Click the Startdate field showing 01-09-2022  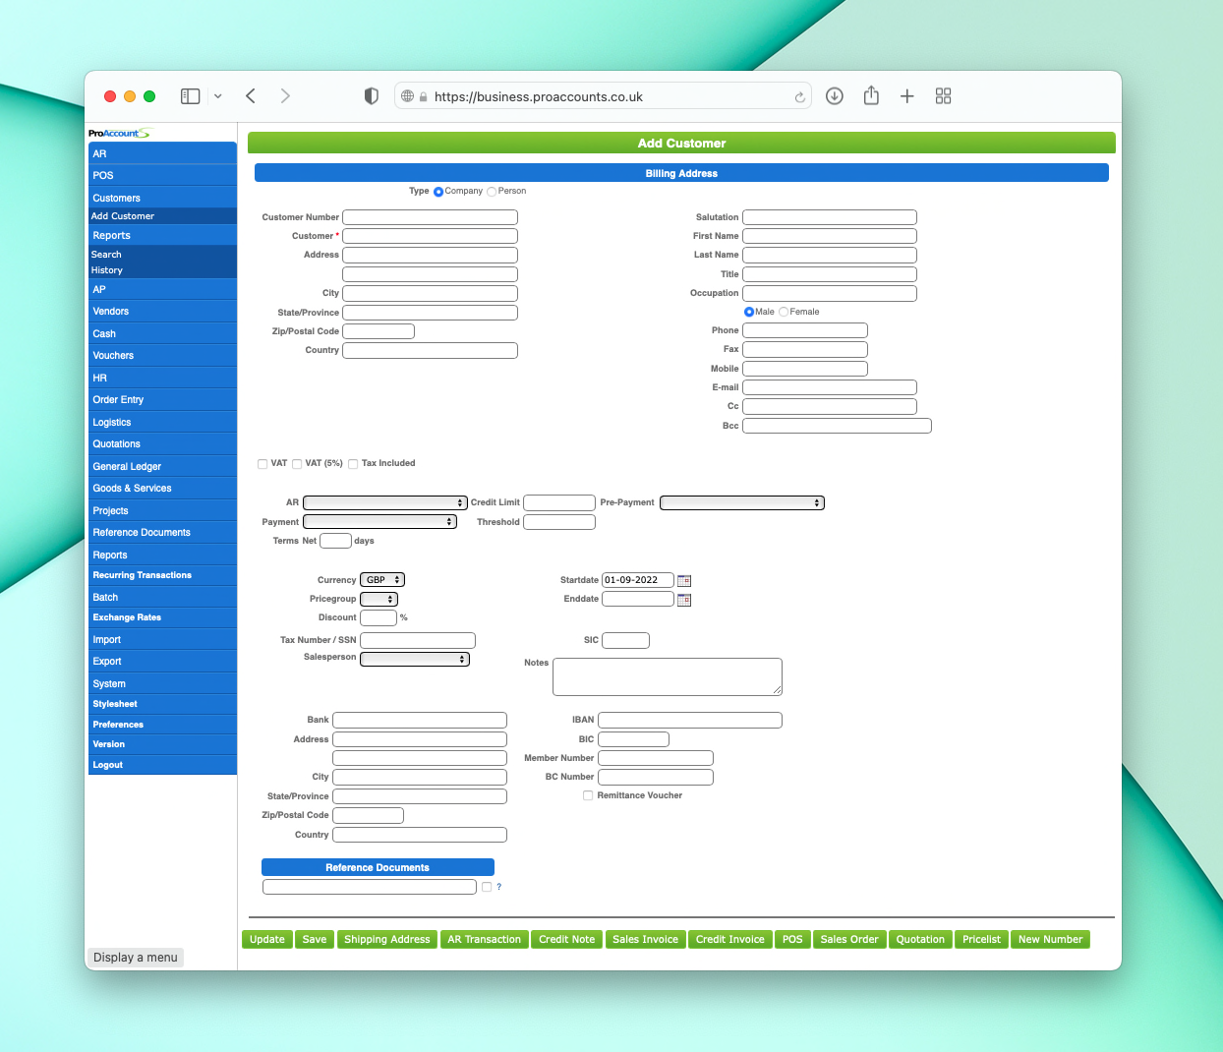tap(638, 580)
